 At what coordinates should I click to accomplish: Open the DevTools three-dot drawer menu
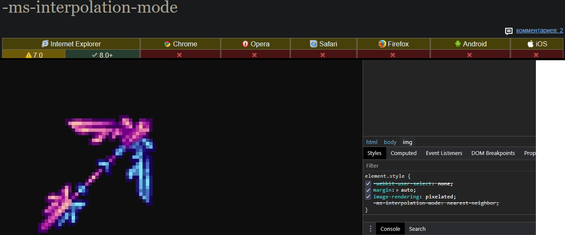pos(371,229)
